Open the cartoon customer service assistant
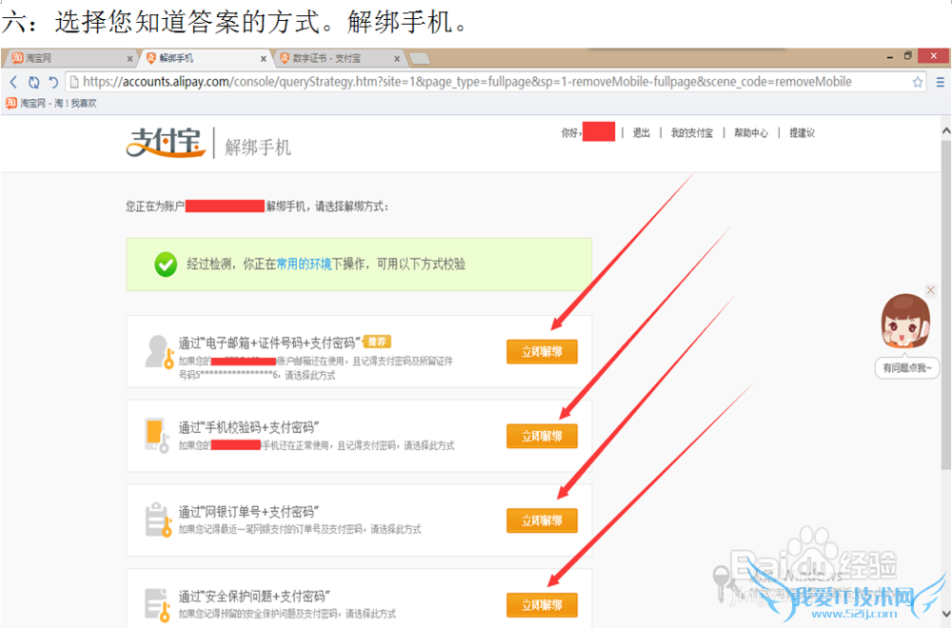952x628 pixels. 905,322
